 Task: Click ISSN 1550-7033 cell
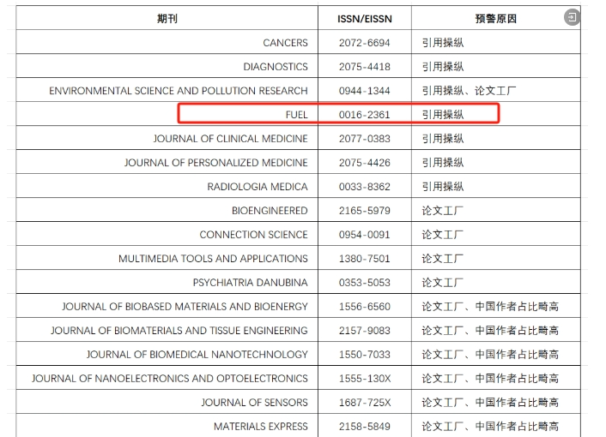coord(364,354)
